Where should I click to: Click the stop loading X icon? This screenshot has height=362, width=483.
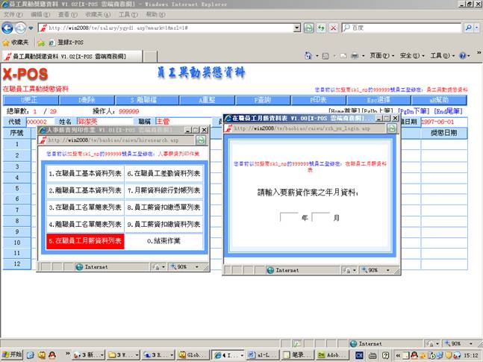[333, 28]
